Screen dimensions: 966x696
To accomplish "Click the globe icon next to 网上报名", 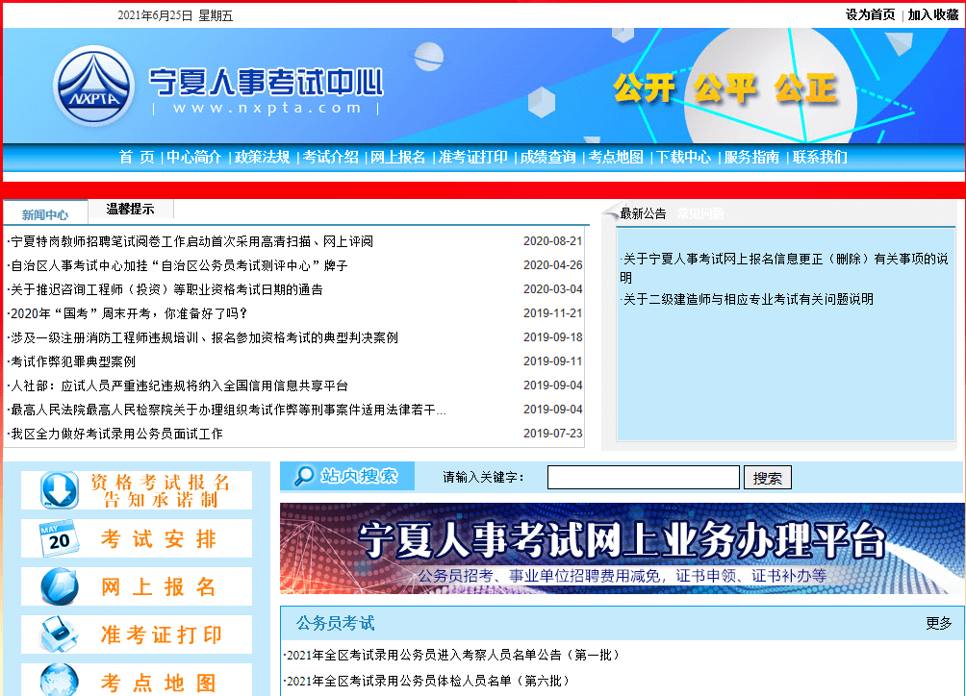I will tap(60, 586).
